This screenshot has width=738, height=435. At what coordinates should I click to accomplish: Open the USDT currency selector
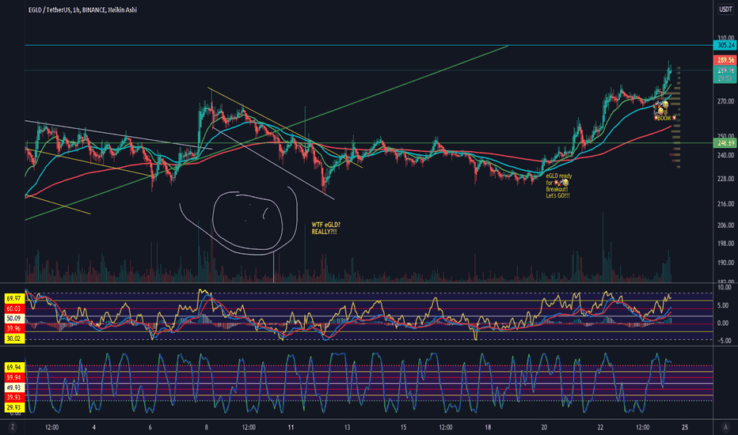pos(725,9)
